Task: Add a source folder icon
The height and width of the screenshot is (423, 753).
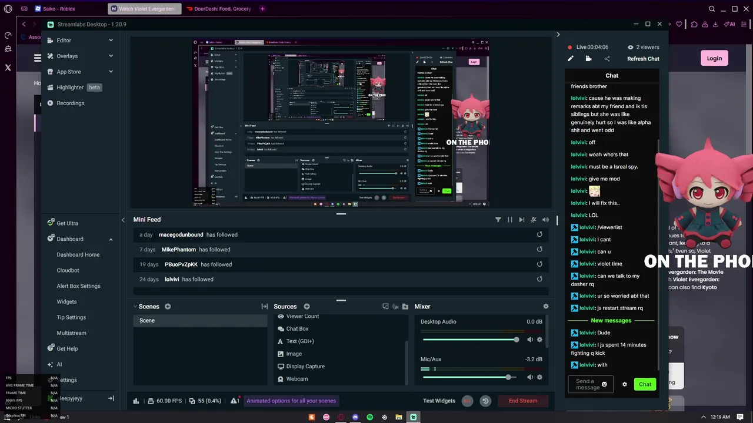Action: click(405, 307)
